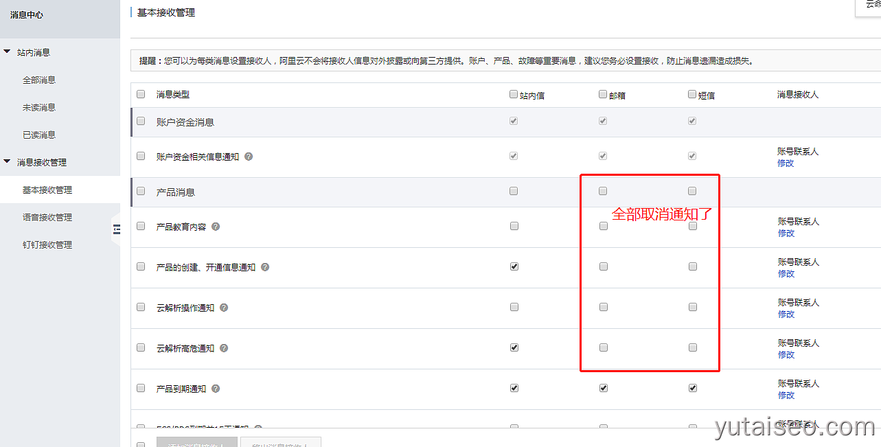Click 修改 link for 产品到期通知
The width and height of the screenshot is (881, 447).
[x=786, y=396]
